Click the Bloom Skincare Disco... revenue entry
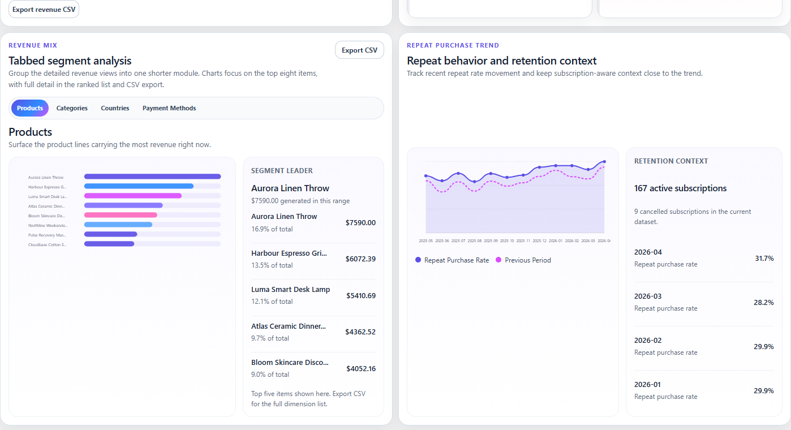Viewport: 791px width, 430px height. coord(313,368)
